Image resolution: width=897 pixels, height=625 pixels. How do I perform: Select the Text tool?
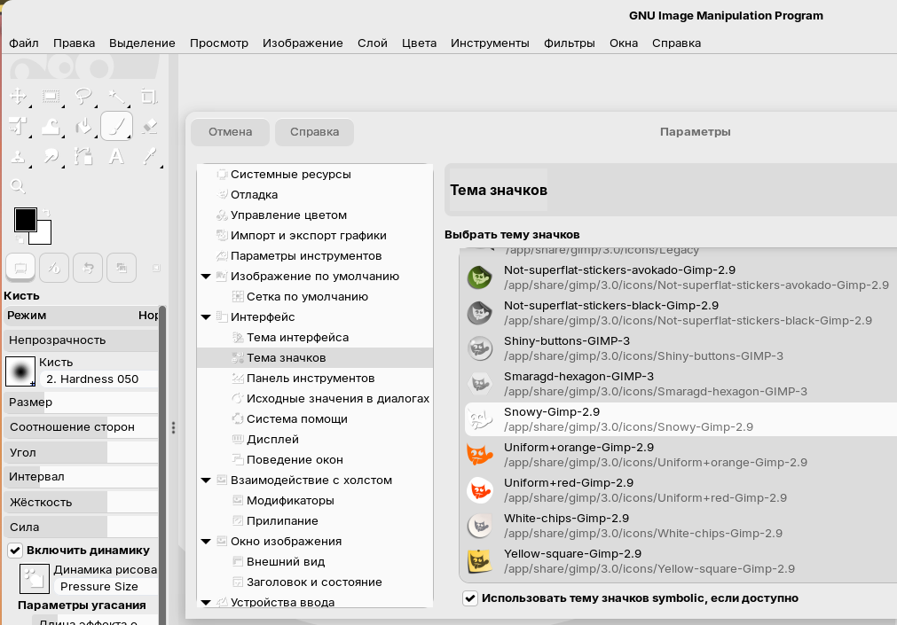coord(117,156)
